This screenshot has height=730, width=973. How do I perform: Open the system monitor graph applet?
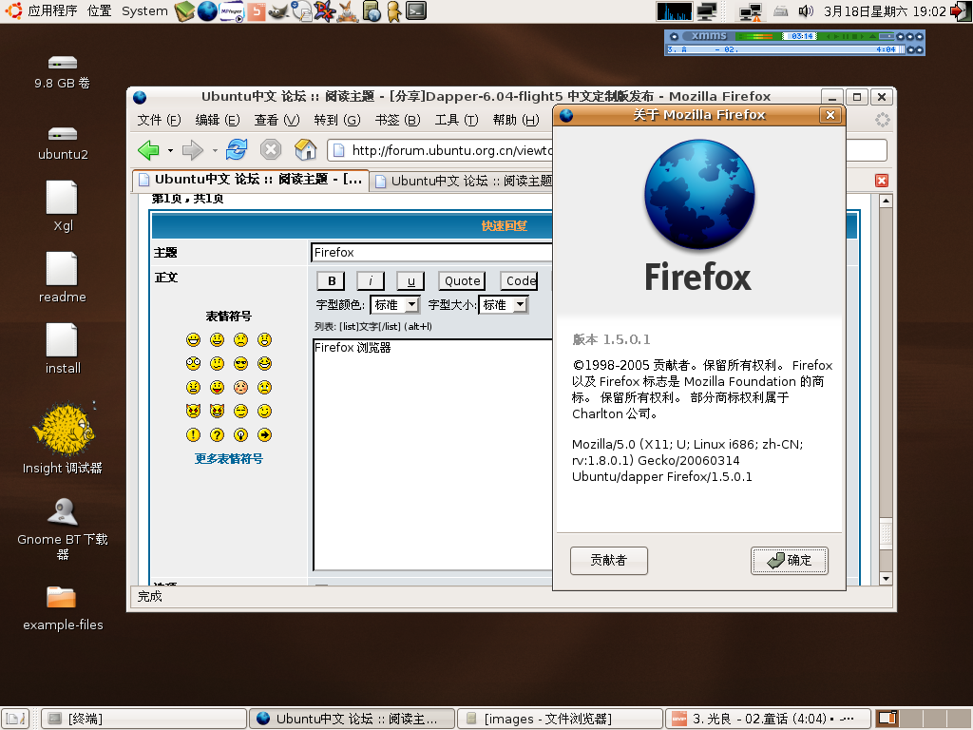pyautogui.click(x=675, y=11)
